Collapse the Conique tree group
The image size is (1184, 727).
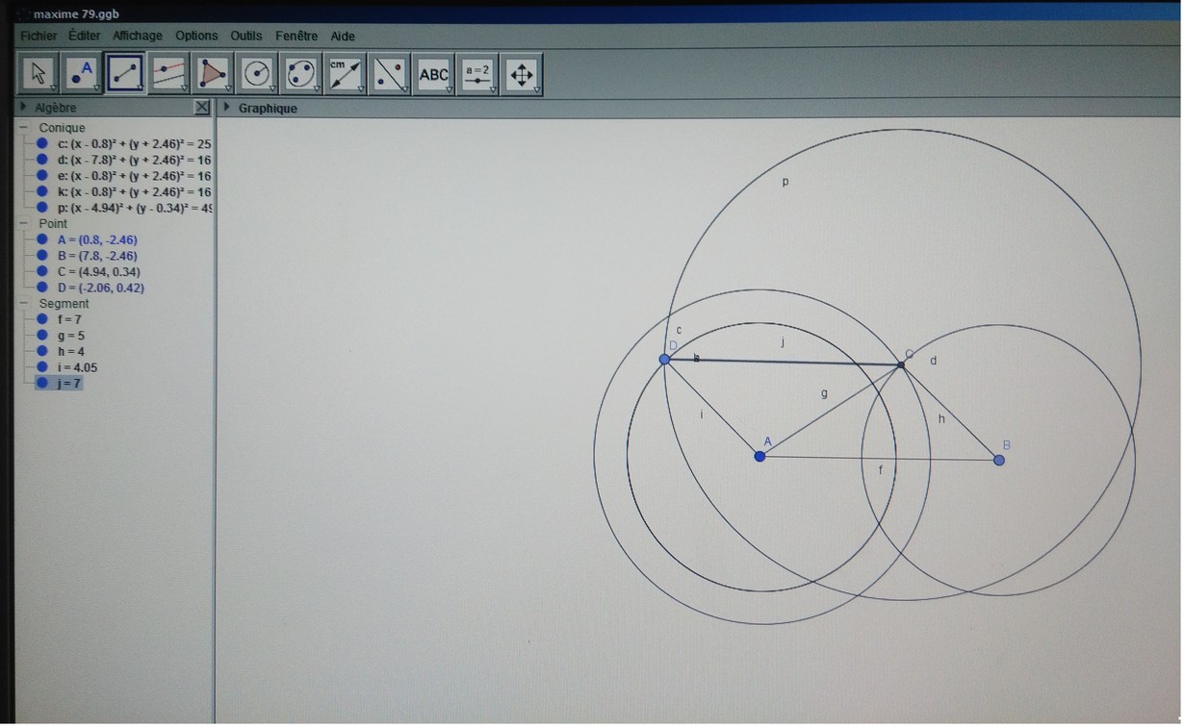[x=24, y=128]
